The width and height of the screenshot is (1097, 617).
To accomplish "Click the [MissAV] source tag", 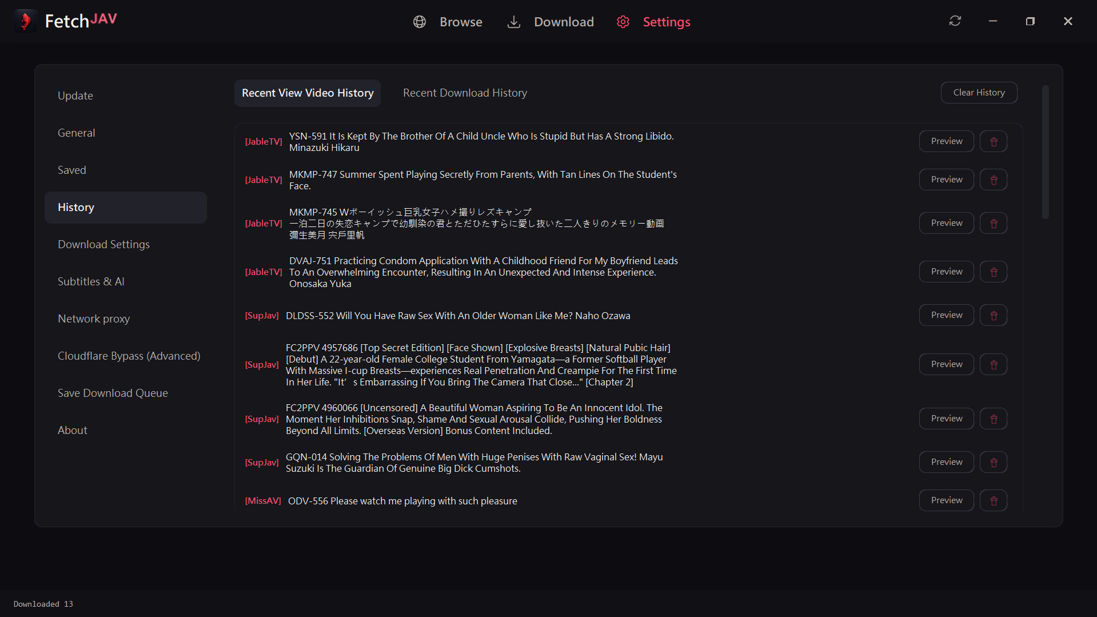I will pyautogui.click(x=263, y=501).
